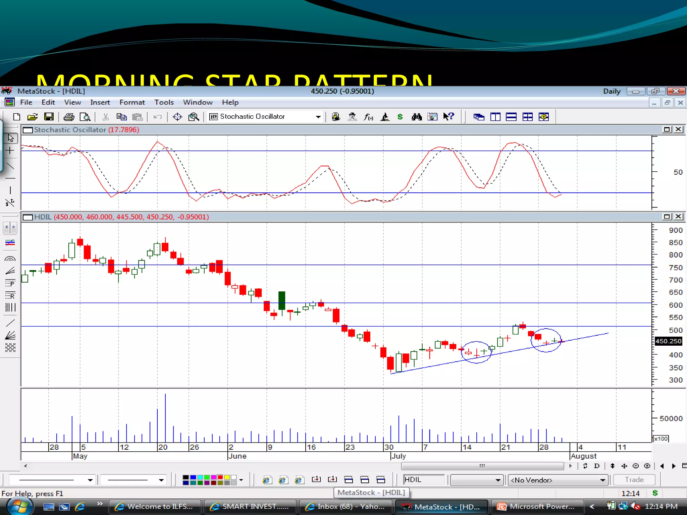687x515 pixels.
Task: Click the Save floppy disk icon
Action: pos(49,117)
